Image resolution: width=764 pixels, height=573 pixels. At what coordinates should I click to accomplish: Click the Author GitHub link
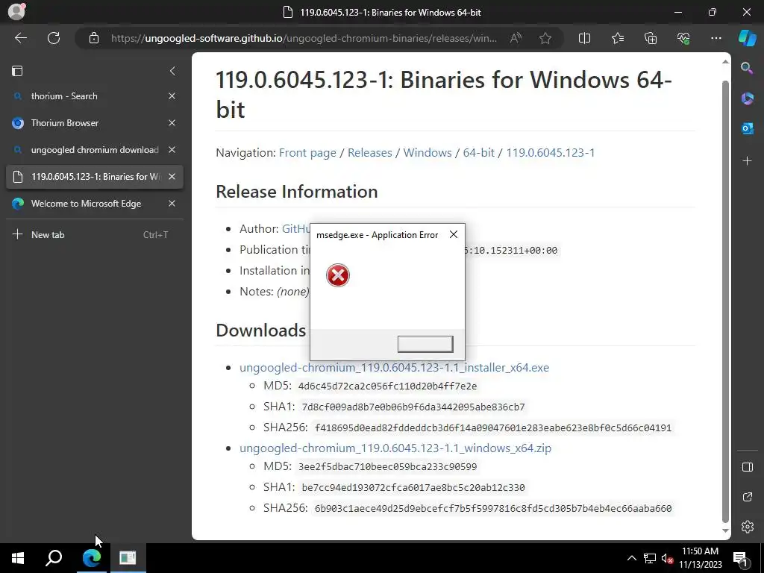[x=295, y=228]
